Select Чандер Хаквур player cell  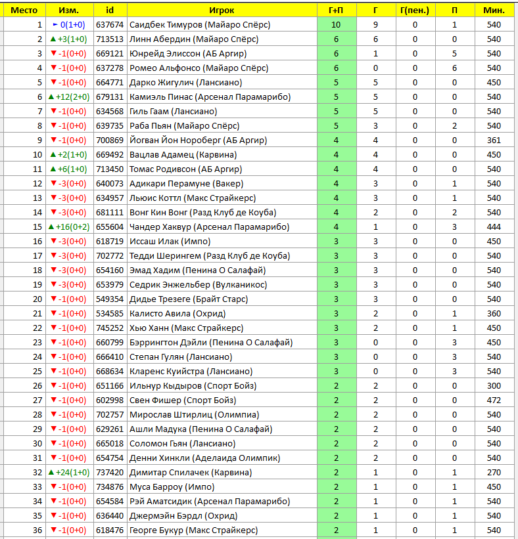click(x=222, y=227)
